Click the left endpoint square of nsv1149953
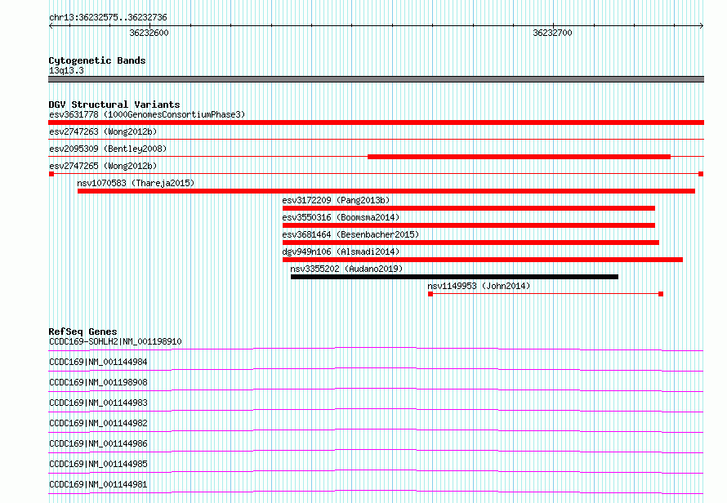 point(430,294)
